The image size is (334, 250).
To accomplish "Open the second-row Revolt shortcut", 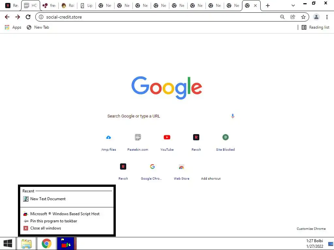I will (123, 172).
